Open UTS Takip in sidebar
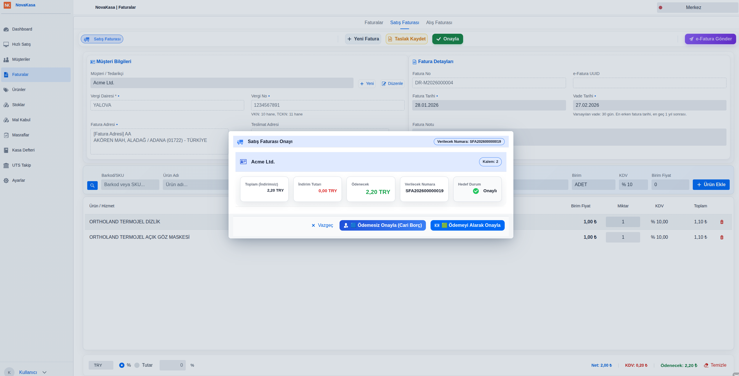The width and height of the screenshot is (739, 376). click(21, 165)
